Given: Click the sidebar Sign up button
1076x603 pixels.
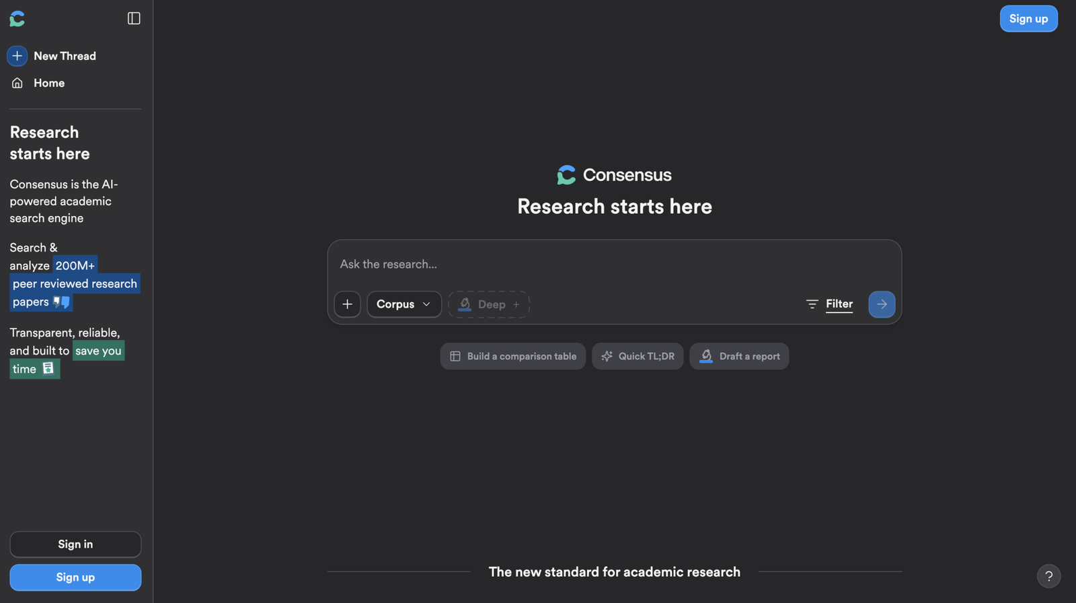Looking at the screenshot, I should click(75, 577).
